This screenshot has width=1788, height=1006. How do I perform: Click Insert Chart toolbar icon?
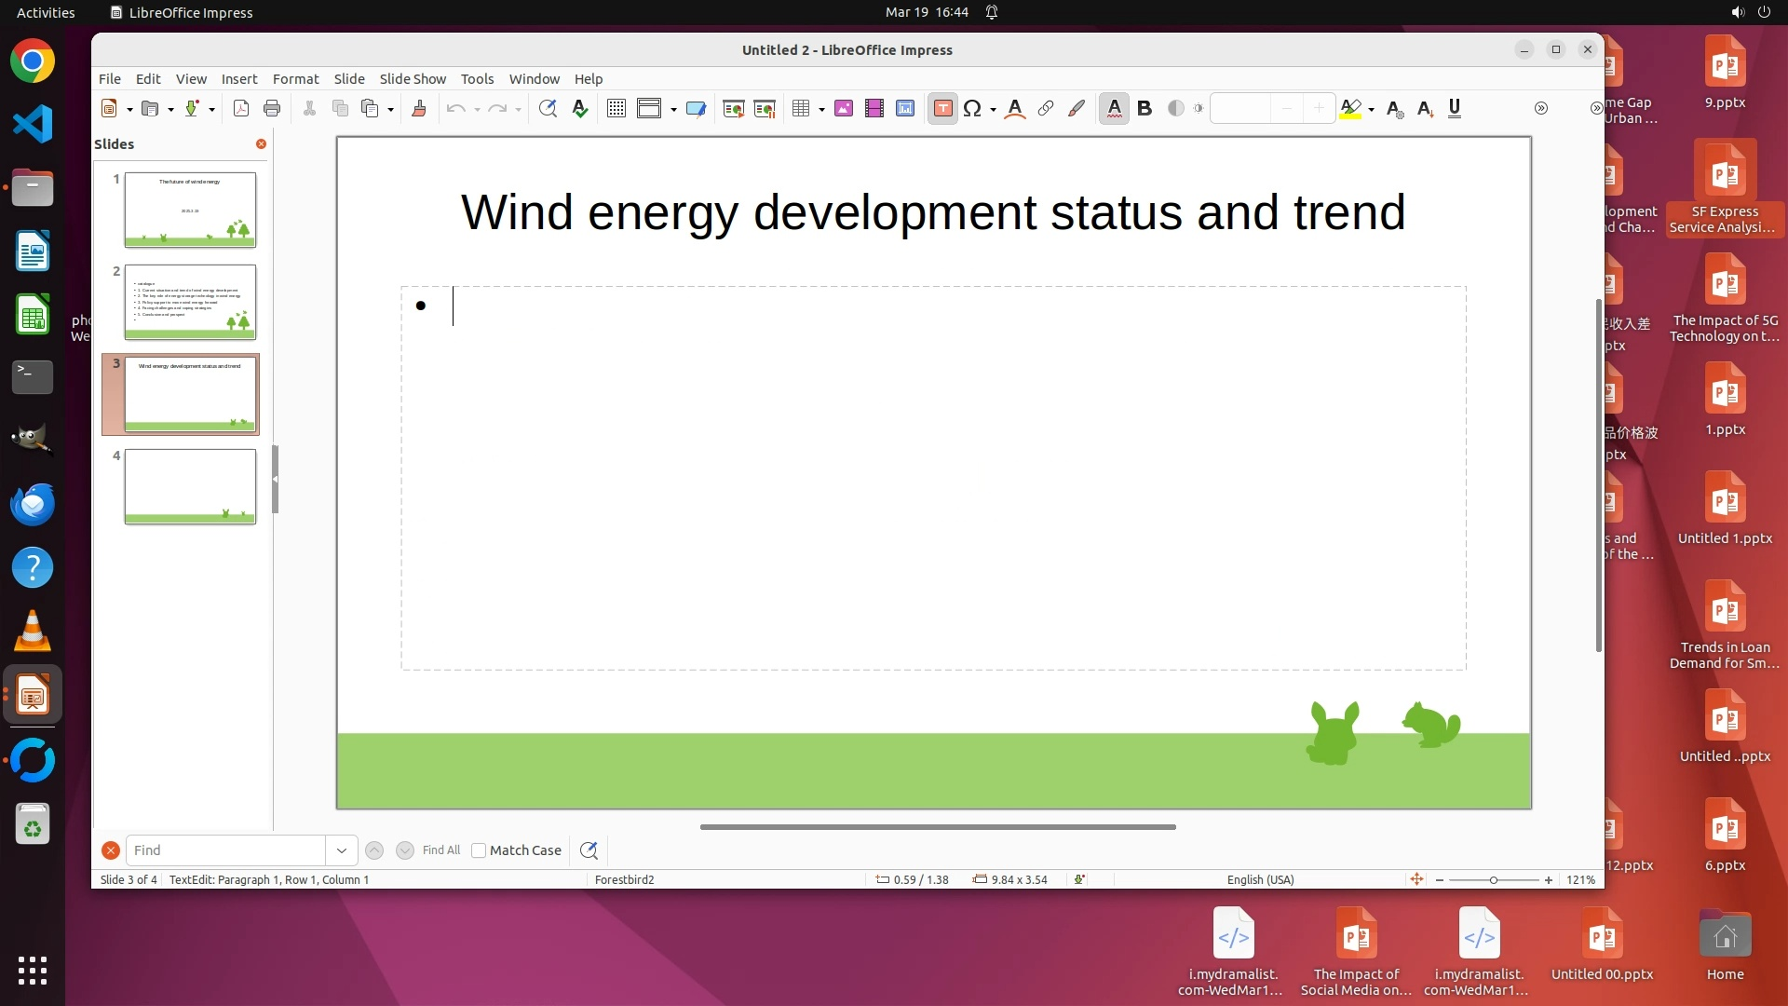pos(905,109)
